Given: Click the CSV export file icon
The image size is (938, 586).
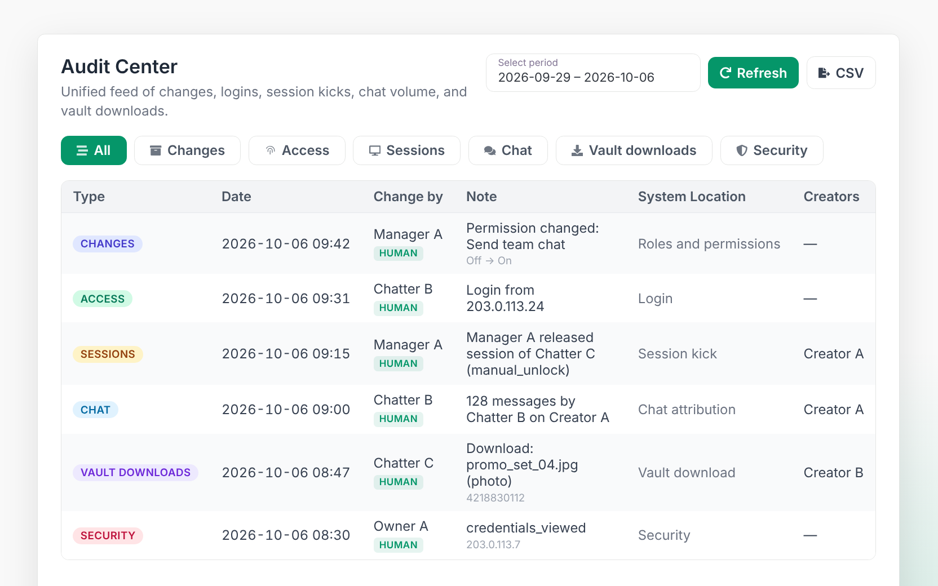Looking at the screenshot, I should (x=824, y=73).
